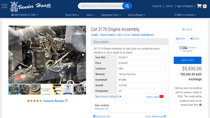Click Call Us in header

coord(169,6)
